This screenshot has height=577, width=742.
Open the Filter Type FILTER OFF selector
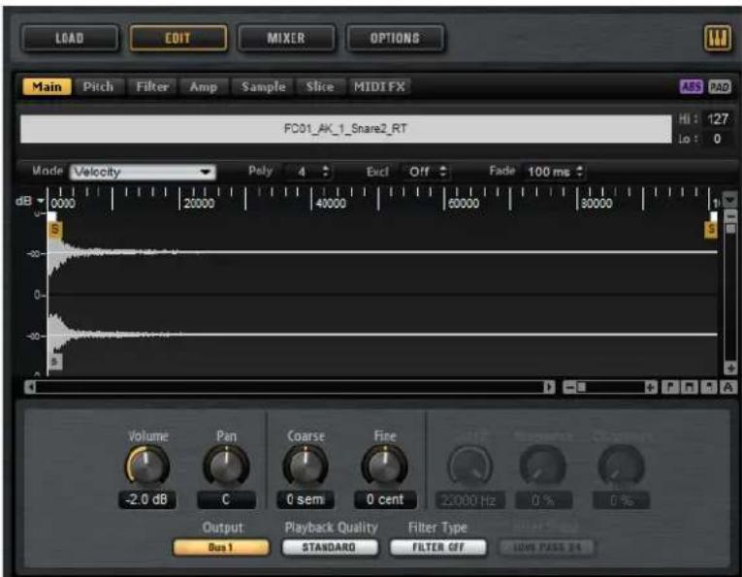(438, 547)
